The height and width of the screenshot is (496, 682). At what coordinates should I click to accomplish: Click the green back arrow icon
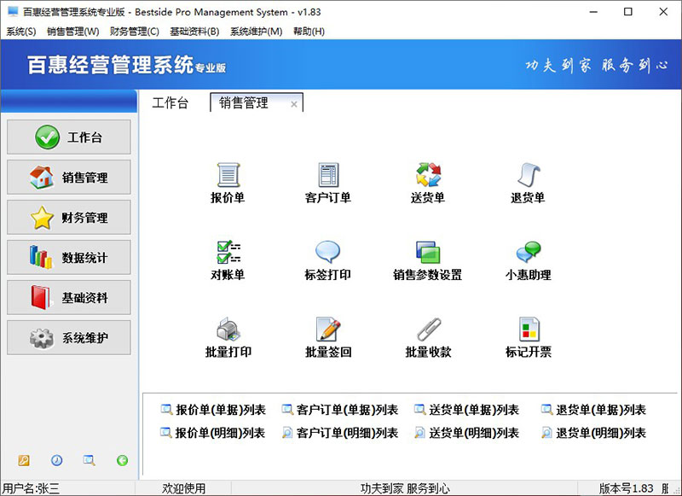122,460
